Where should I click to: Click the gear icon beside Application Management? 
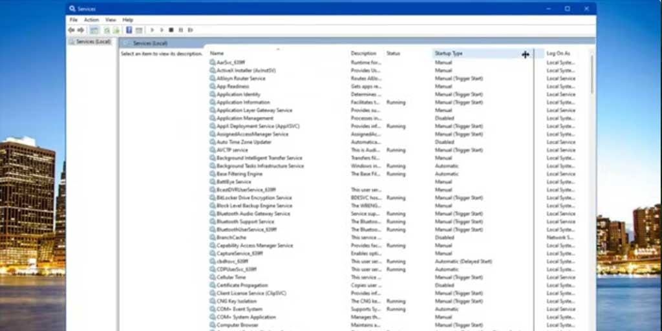pos(213,118)
